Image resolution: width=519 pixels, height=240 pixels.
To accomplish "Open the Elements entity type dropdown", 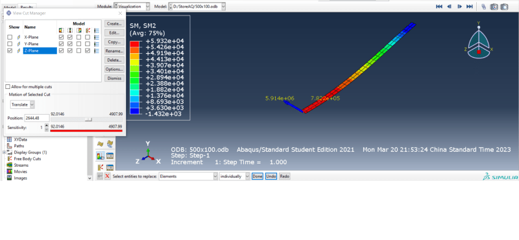I will click(188, 176).
